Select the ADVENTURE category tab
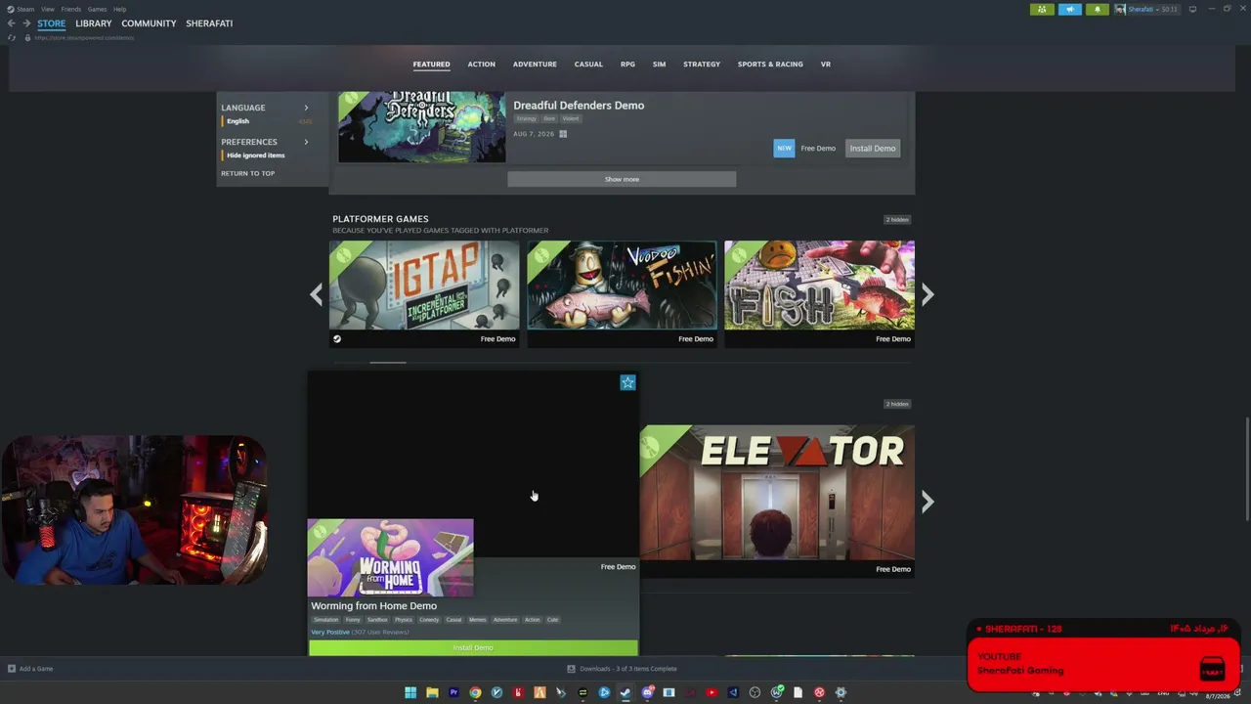Viewport: 1251px width, 704px height. 535,65
